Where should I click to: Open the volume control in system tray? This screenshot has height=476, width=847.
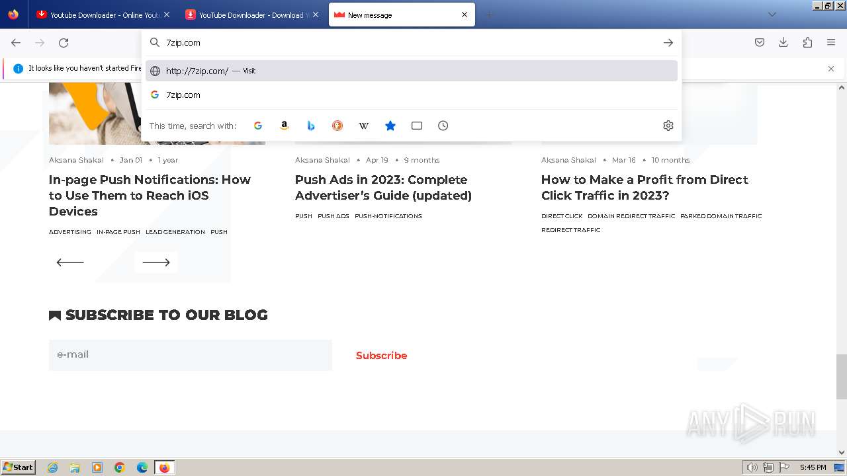click(x=752, y=467)
